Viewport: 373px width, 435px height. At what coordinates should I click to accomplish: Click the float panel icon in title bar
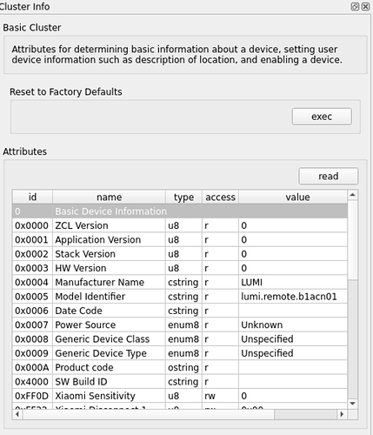click(x=355, y=6)
